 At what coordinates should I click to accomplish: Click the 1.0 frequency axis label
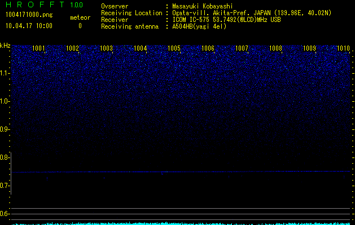[x=5, y=101]
